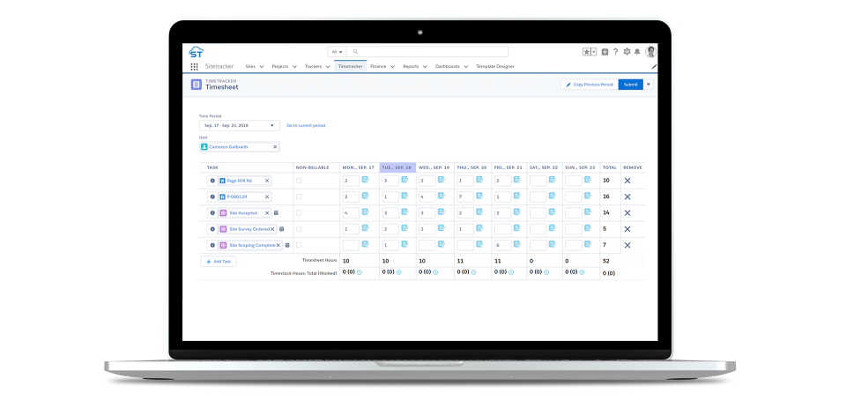
Task: Click Thursday timeclock clock icon
Action: (x=474, y=272)
